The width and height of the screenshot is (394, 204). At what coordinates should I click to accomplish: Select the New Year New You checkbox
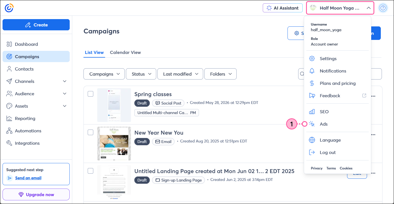[90, 132]
